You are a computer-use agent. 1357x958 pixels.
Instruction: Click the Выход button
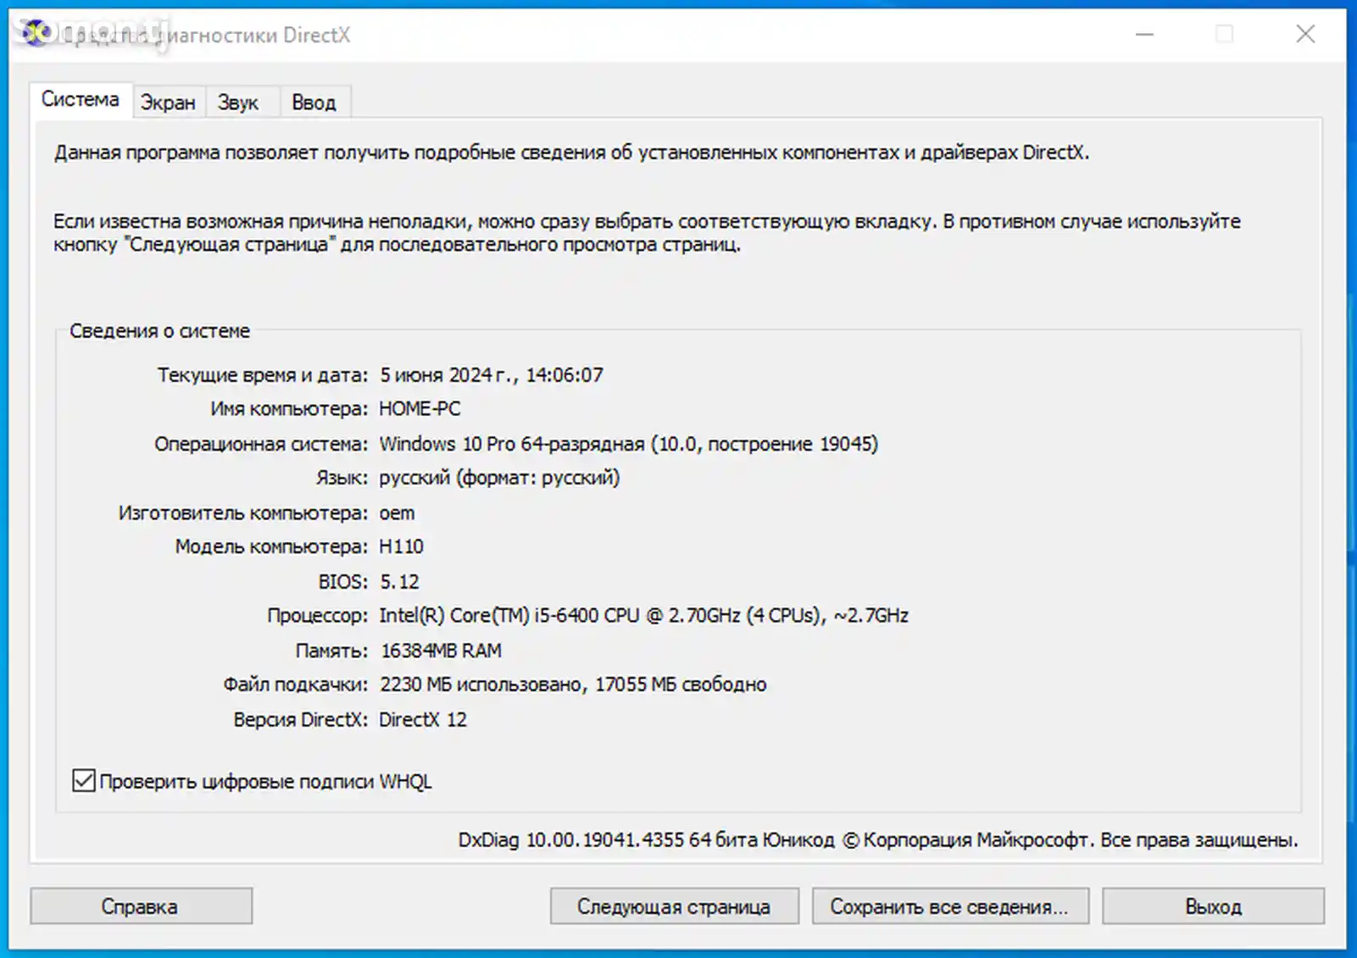1213,906
